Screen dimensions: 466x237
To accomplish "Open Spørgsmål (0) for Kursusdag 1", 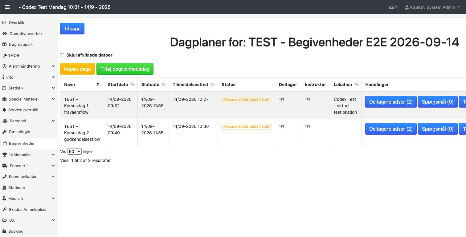I will coord(438,102).
